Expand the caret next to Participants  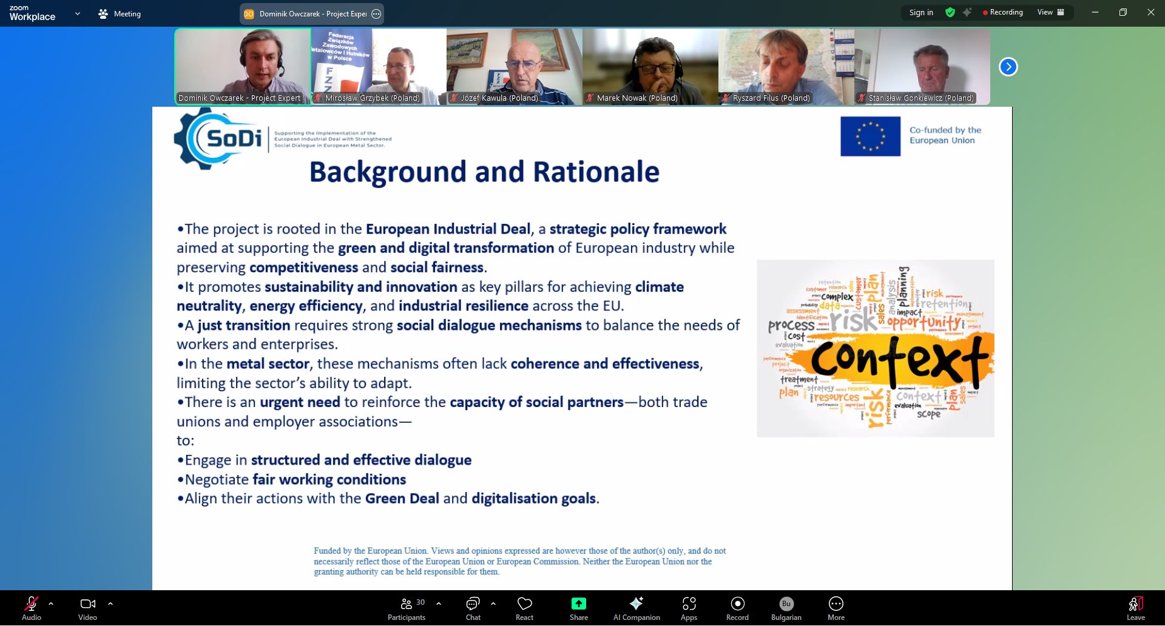(x=439, y=604)
